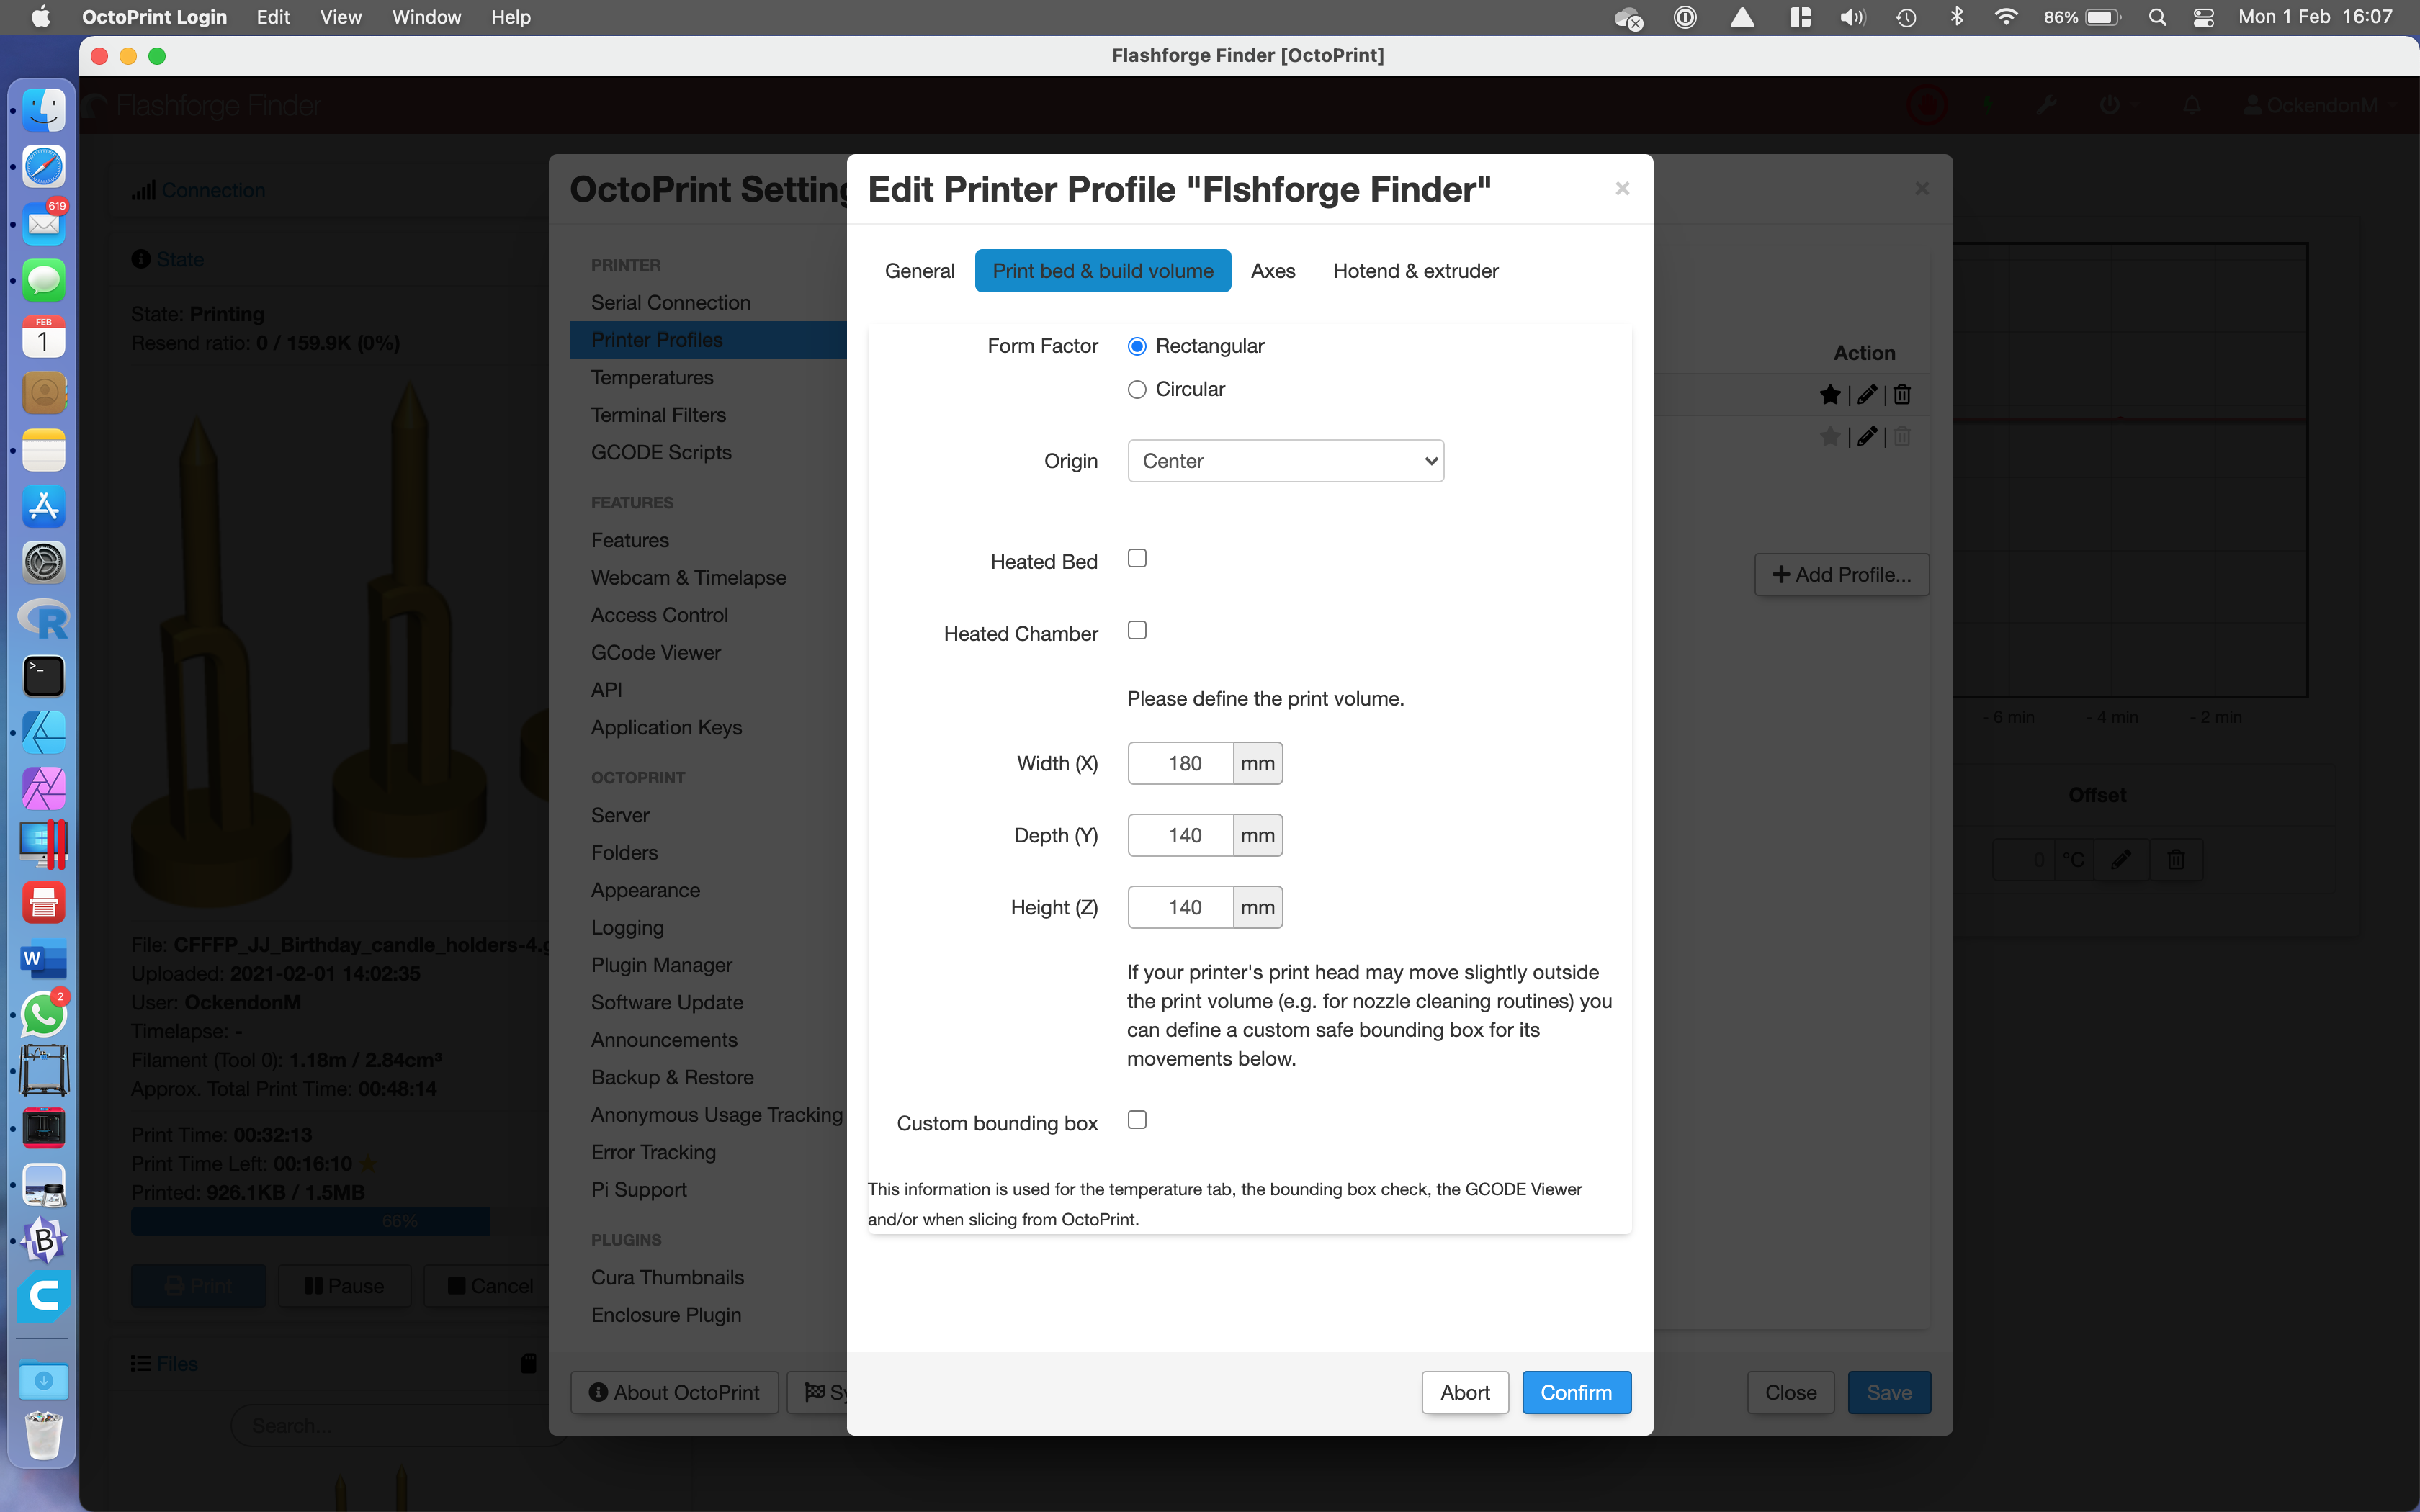
Task: Open Control Center in menu bar
Action: coord(2203,17)
